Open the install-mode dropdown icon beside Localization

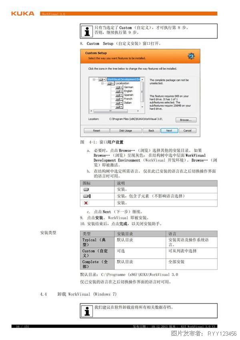click(110, 83)
